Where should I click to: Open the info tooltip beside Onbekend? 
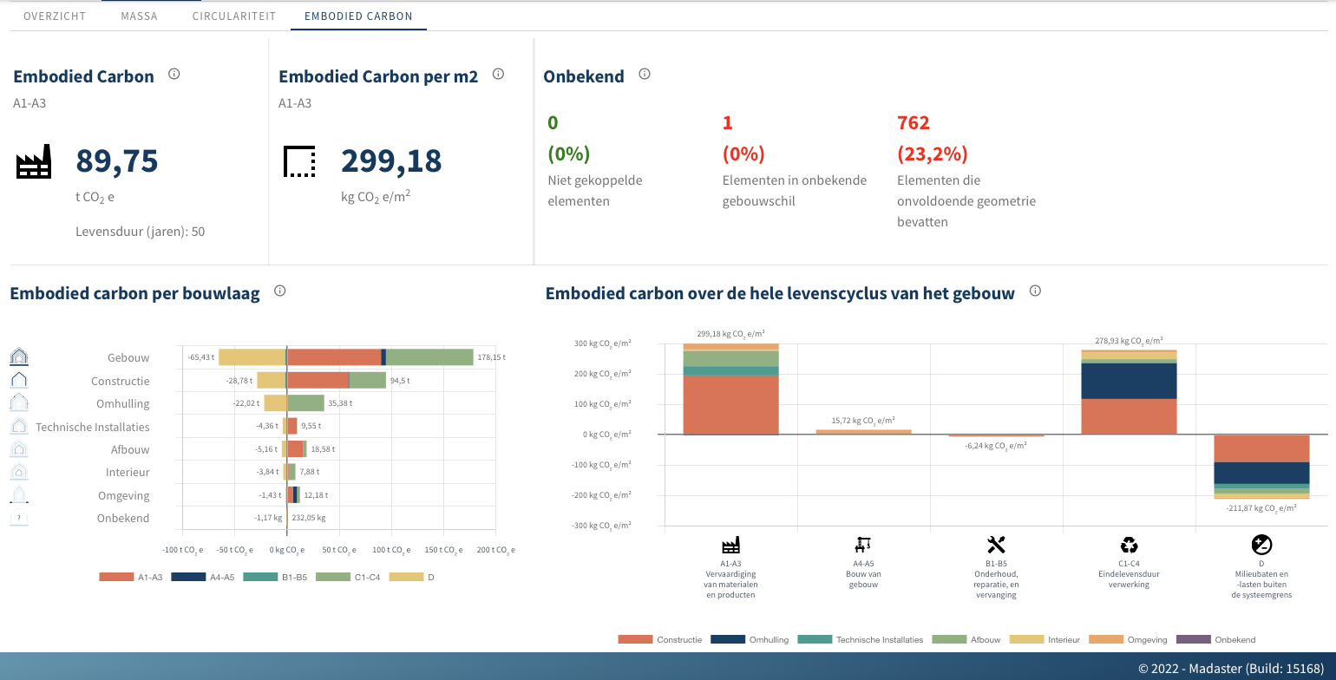644,75
